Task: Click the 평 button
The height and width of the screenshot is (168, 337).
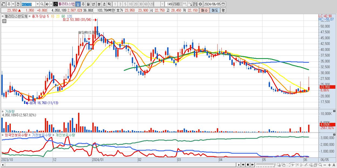Action: (223, 10)
